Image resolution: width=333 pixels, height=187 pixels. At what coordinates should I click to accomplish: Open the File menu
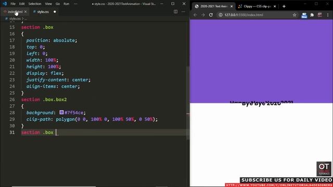(13, 4)
